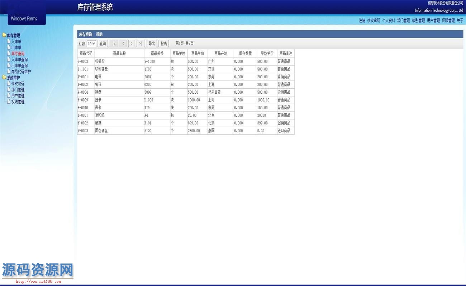This screenshot has height=286, width=466.
Task: Click 修改密码 in the top navigation bar
Action: pos(374,21)
